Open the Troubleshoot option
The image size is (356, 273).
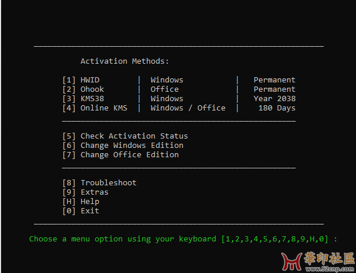coord(99,183)
